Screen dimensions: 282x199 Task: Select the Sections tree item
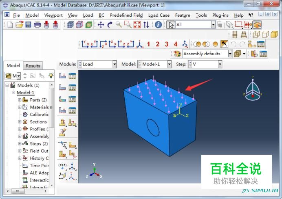pyautogui.click(x=38, y=122)
